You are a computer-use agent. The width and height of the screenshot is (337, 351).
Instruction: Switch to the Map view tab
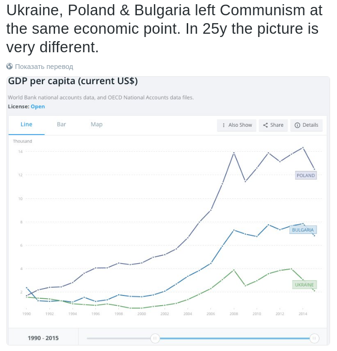point(97,124)
